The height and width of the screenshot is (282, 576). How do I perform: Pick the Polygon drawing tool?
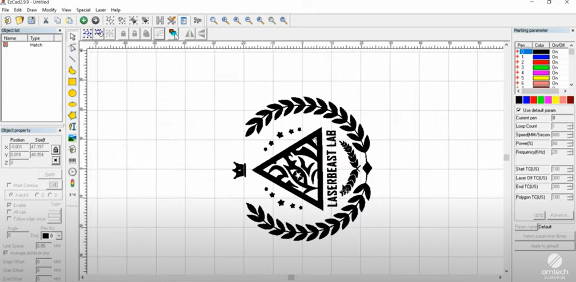point(73,115)
